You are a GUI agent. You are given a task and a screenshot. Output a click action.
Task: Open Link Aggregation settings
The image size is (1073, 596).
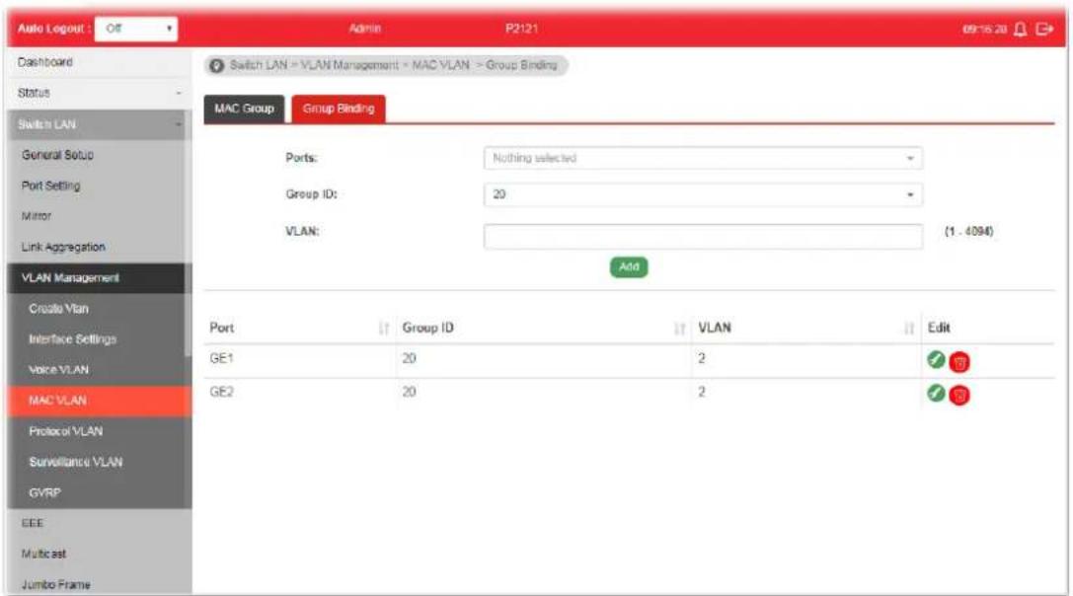(97, 247)
